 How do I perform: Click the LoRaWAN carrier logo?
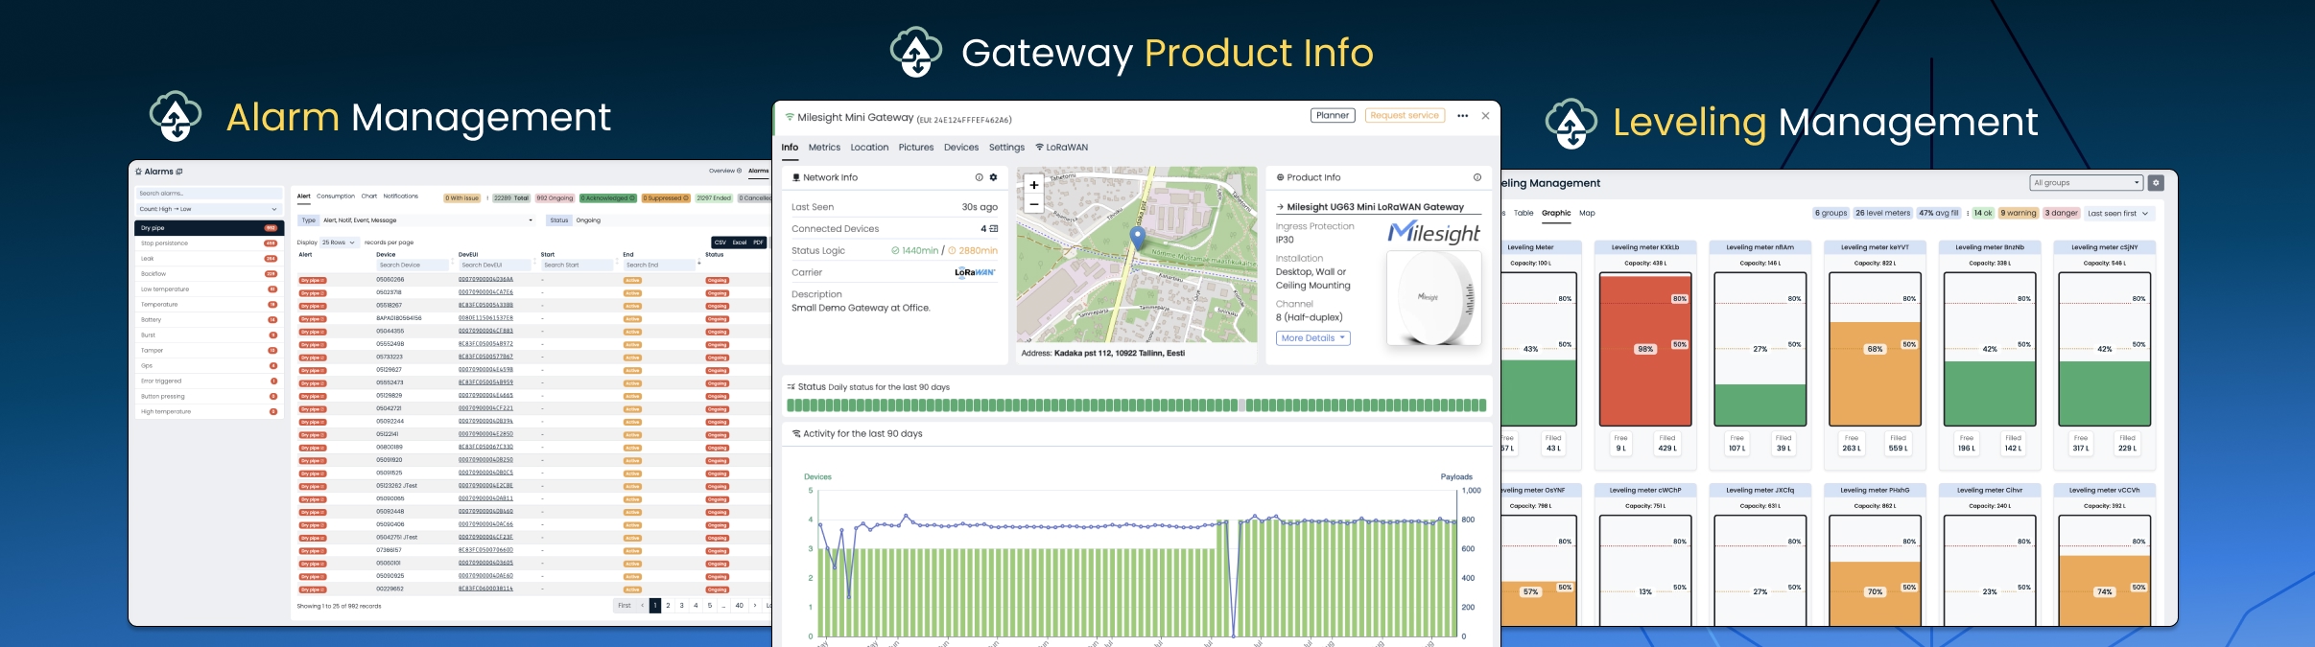975,272
